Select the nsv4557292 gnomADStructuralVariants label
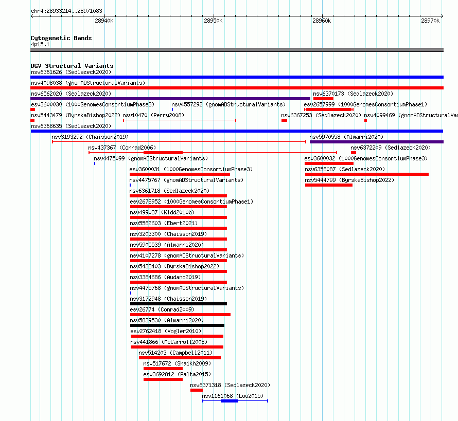 click(x=228, y=104)
